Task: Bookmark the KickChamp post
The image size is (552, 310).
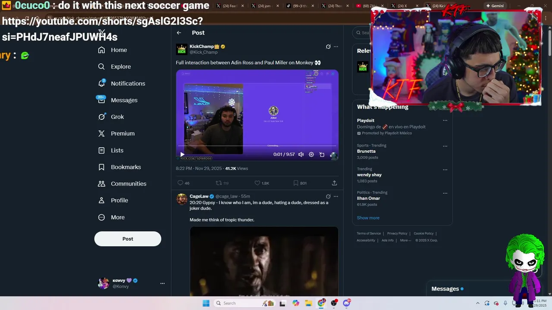Action: tap(300, 183)
